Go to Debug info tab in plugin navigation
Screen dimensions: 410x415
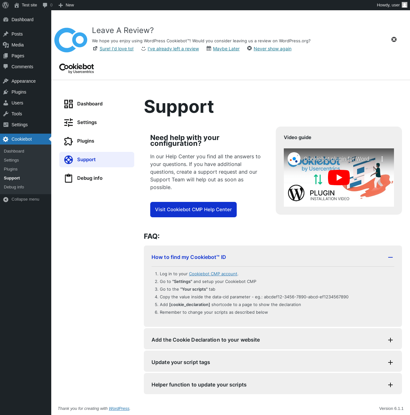click(x=97, y=178)
